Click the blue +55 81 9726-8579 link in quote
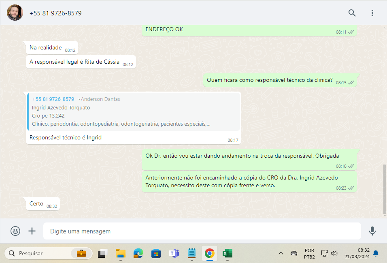 click(x=53, y=99)
